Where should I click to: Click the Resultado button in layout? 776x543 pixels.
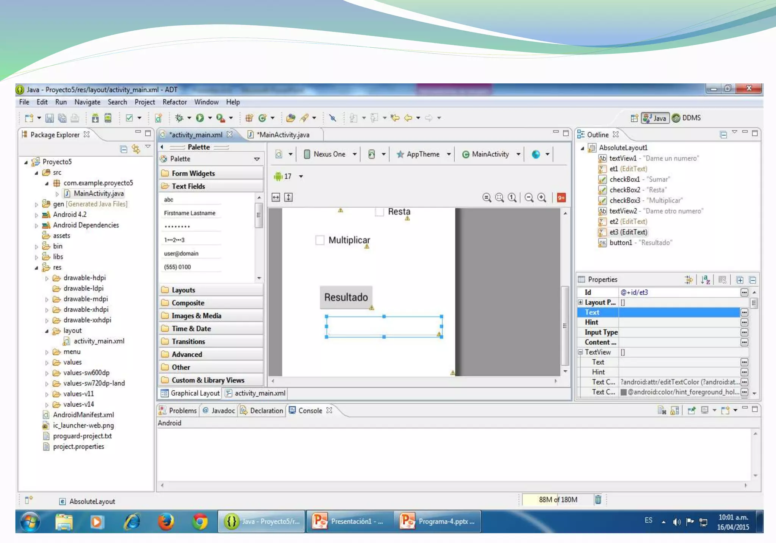[346, 297]
